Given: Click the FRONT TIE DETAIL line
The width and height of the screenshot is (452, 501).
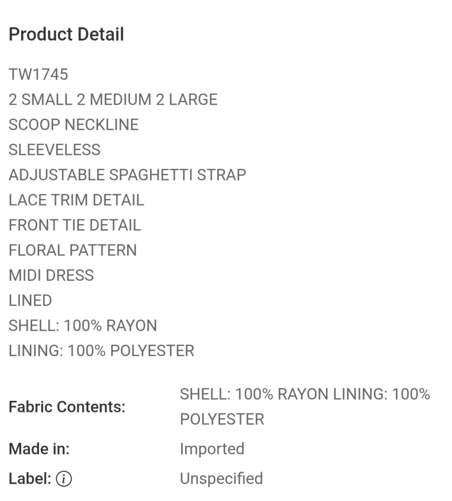Looking at the screenshot, I should (x=74, y=225).
